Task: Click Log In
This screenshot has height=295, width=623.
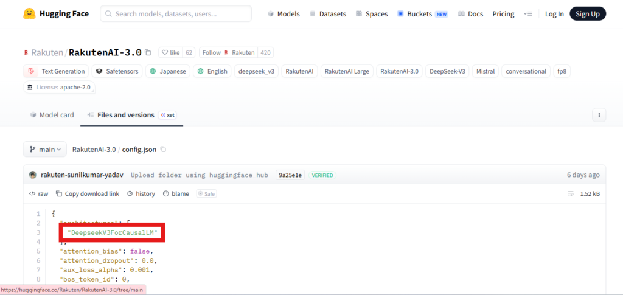Action: pos(554,14)
